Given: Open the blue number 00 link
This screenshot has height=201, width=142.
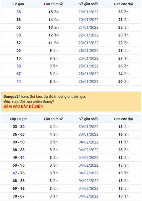Looking at the screenshot, I should (19, 51).
